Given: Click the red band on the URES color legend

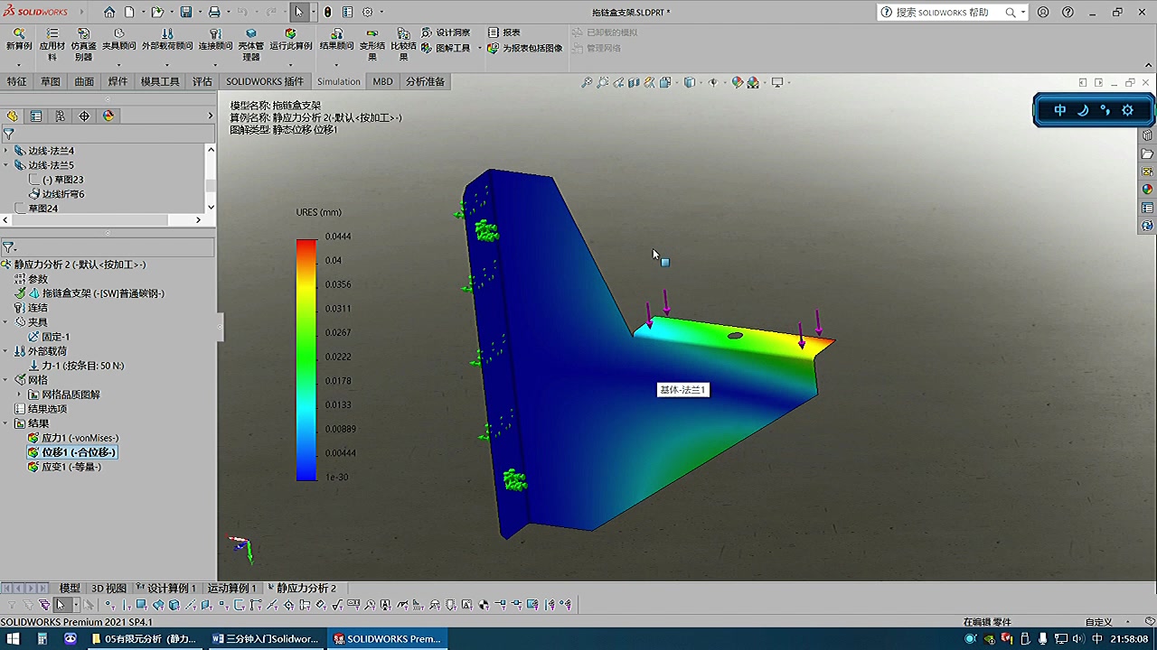Looking at the screenshot, I should pos(306,244).
